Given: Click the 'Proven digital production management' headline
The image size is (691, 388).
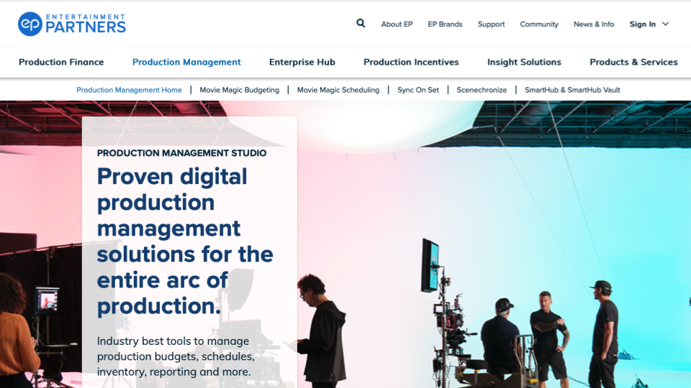Looking at the screenshot, I should 185,241.
